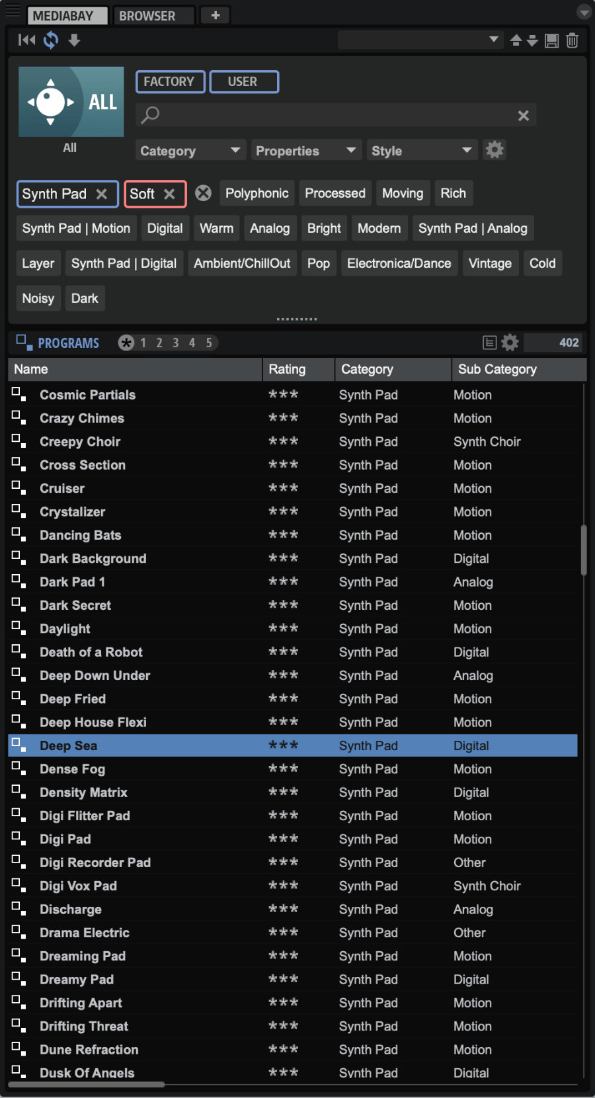This screenshot has width=595, height=1098.
Task: Clear all selected tags with circled X
Action: coord(204,193)
